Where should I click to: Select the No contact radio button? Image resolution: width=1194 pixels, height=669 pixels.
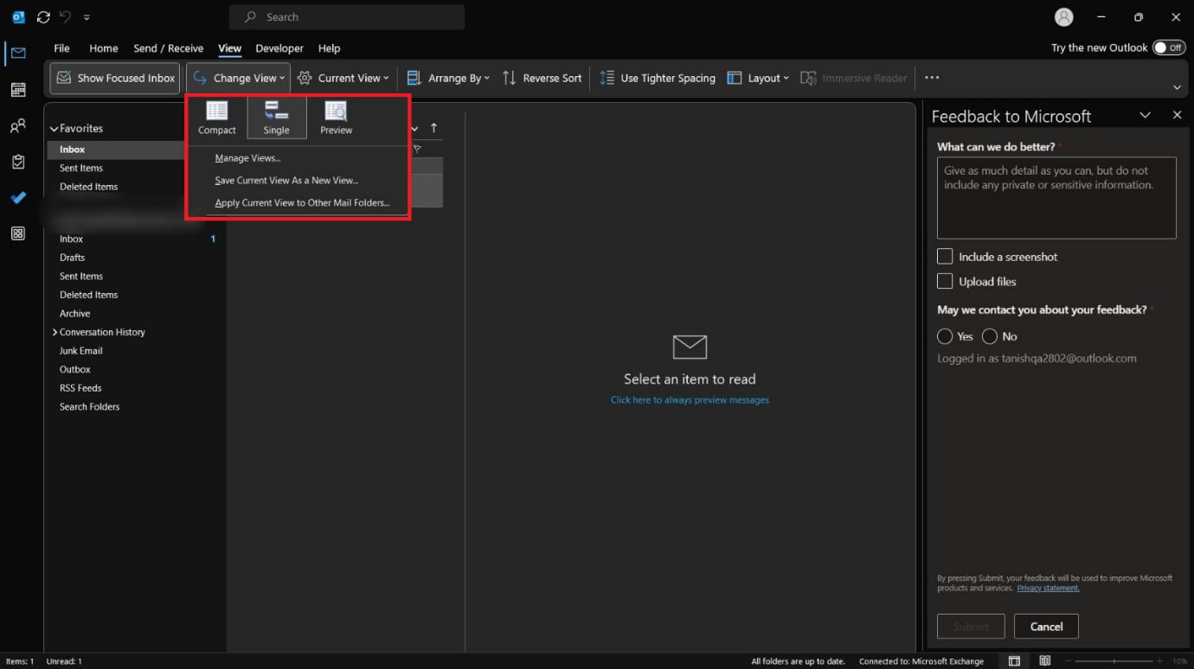coord(990,336)
